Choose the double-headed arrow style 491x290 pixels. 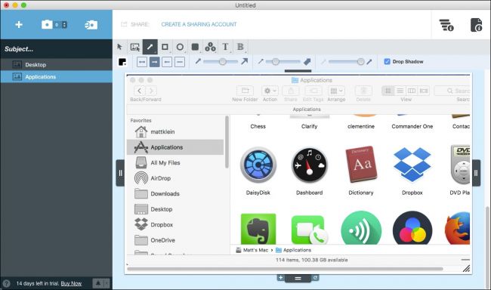[x=142, y=62]
